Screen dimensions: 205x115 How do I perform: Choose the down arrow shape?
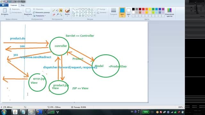(74, 15)
